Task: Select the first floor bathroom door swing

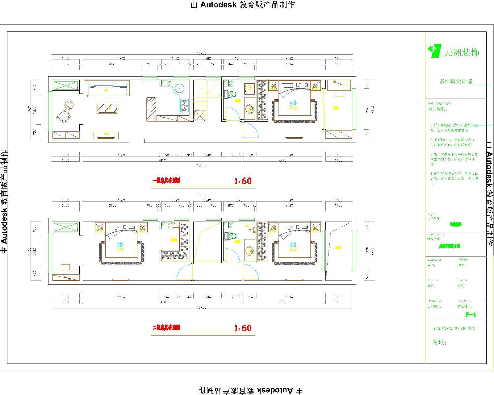Action: click(232, 114)
